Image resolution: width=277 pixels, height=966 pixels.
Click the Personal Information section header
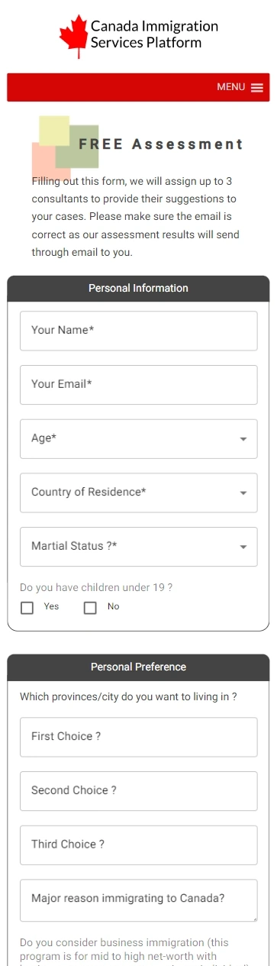pos(138,289)
